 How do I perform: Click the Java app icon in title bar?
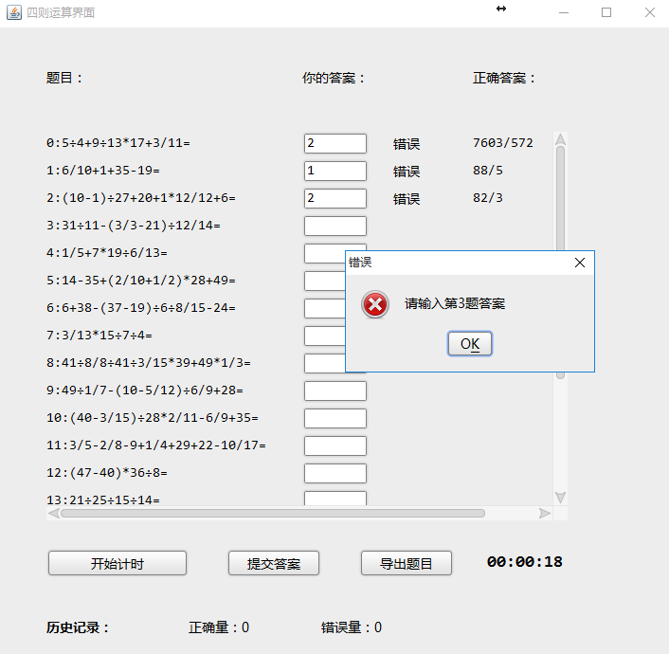click(x=13, y=12)
